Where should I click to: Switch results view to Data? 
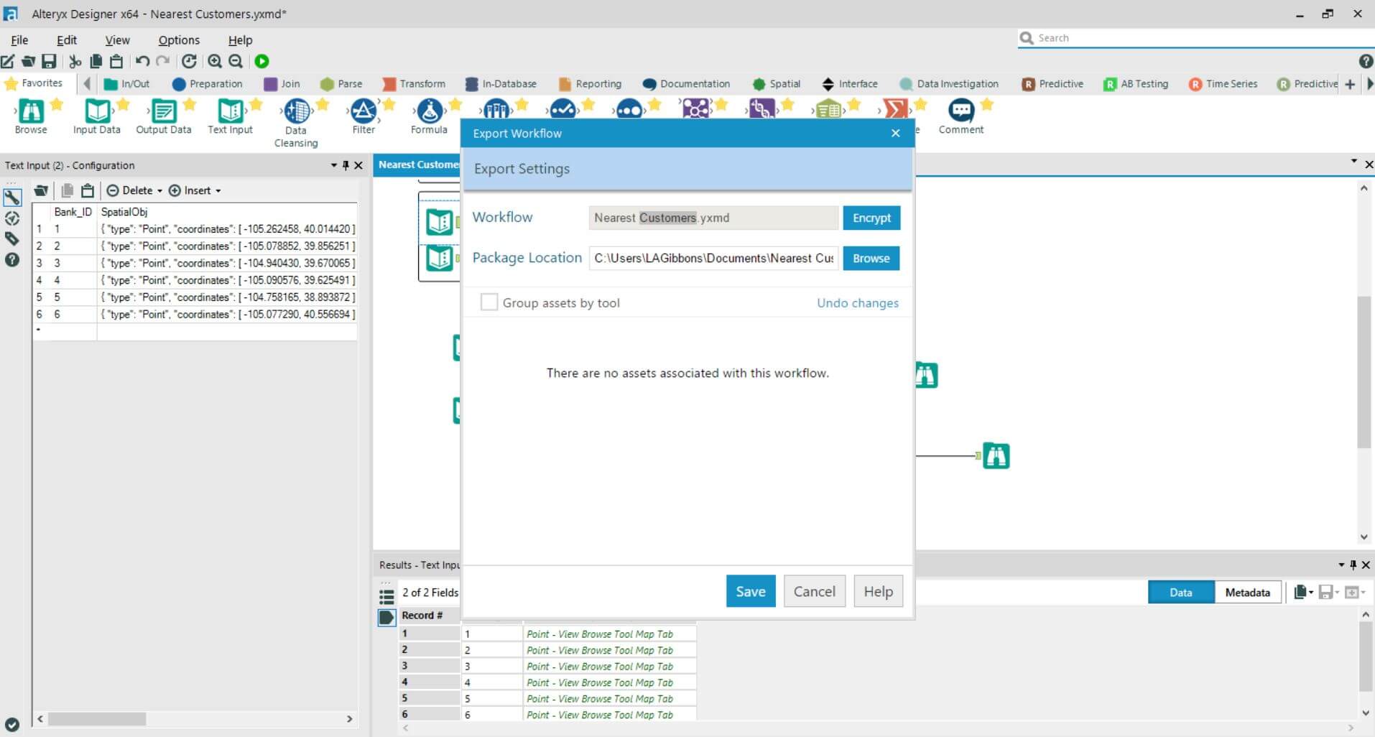point(1180,593)
